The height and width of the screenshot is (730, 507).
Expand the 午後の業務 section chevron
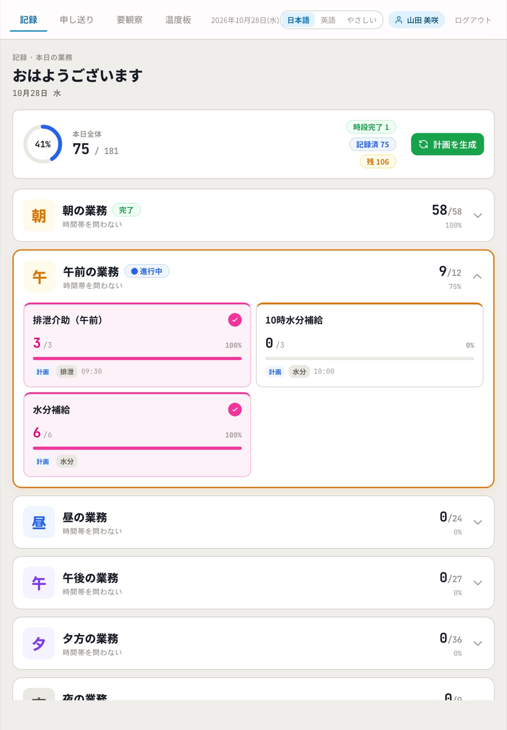coord(478,583)
